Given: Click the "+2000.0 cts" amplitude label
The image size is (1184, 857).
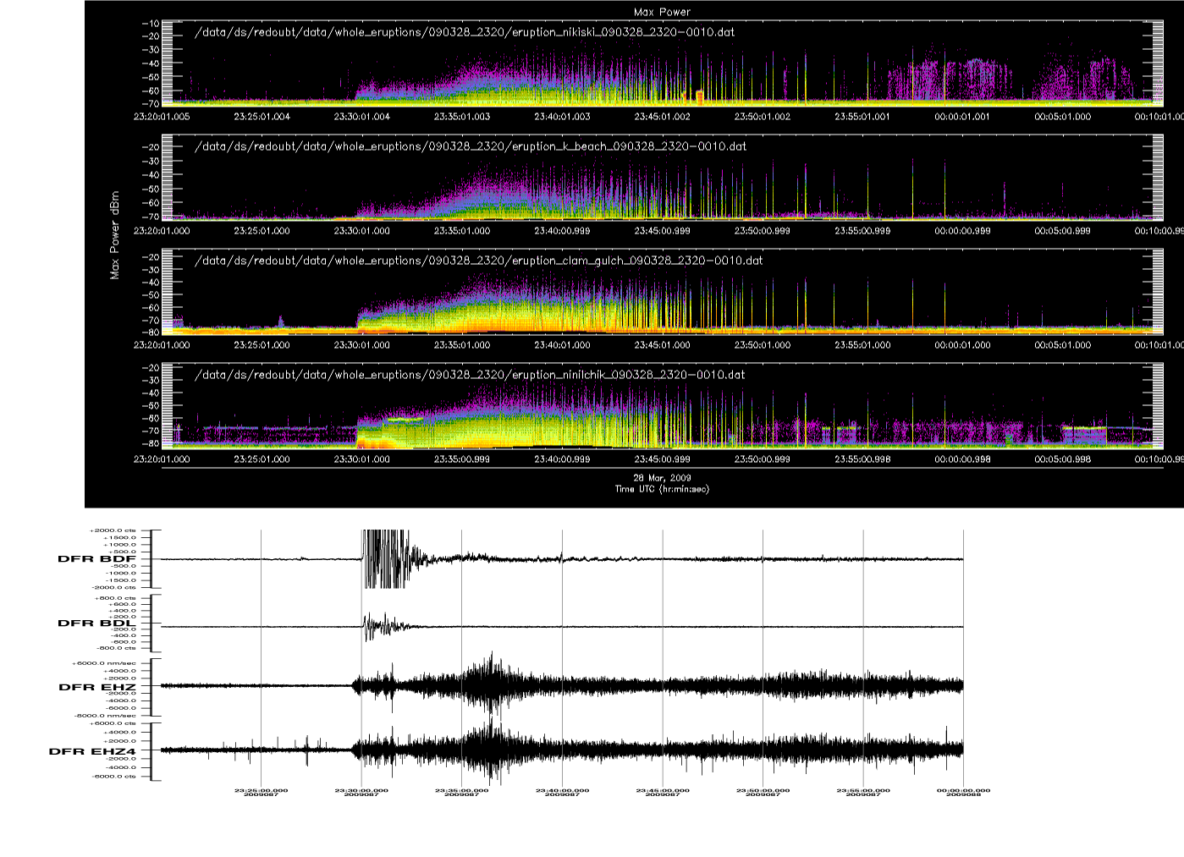Looking at the screenshot, I should 112,530.
